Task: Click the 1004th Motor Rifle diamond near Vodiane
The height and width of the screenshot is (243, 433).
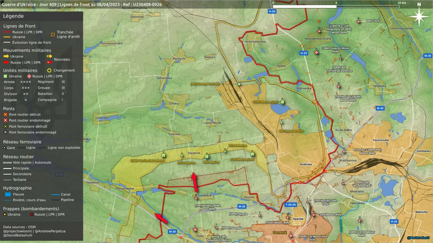Action: coord(196,198)
